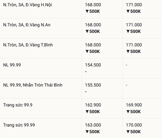Click the 168.000 price in the N.An row
Screen dimensions: 162x138
(93, 25)
